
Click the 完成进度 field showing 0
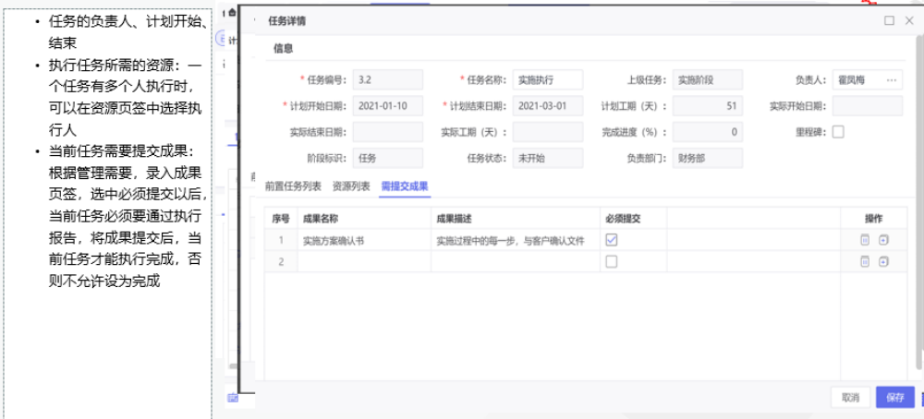708,132
